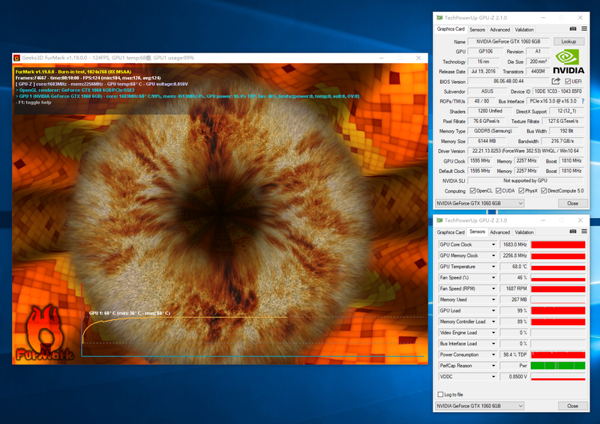Click the NVIDIA logo in GPU-Z
This screenshot has height=424, width=600.
point(568,61)
